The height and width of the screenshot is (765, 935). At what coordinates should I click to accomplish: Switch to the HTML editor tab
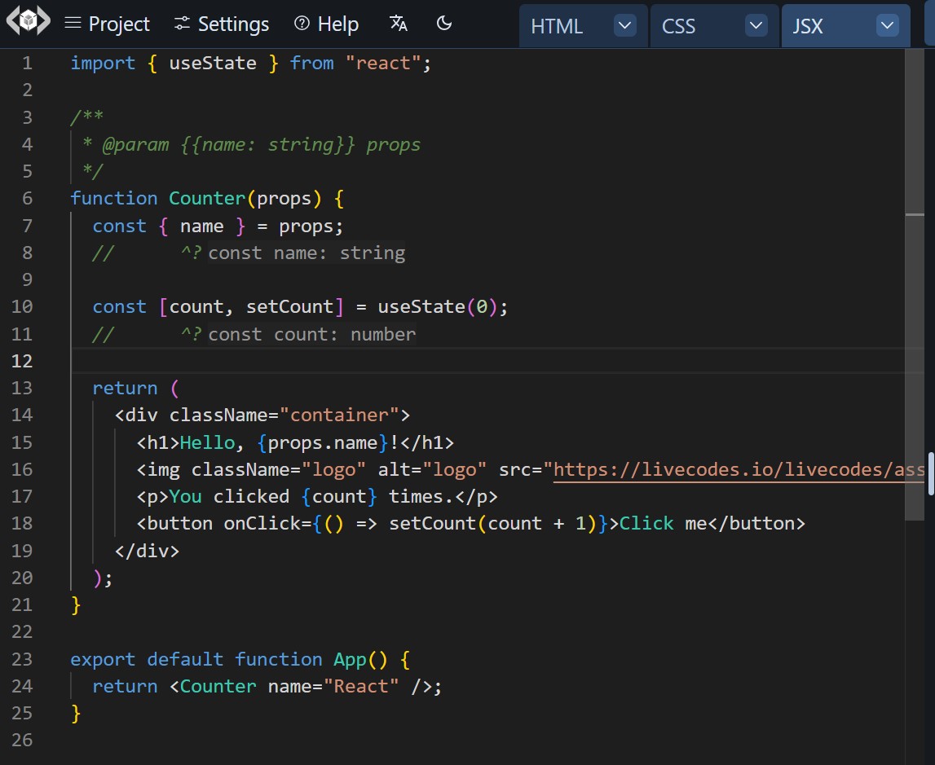(x=557, y=26)
